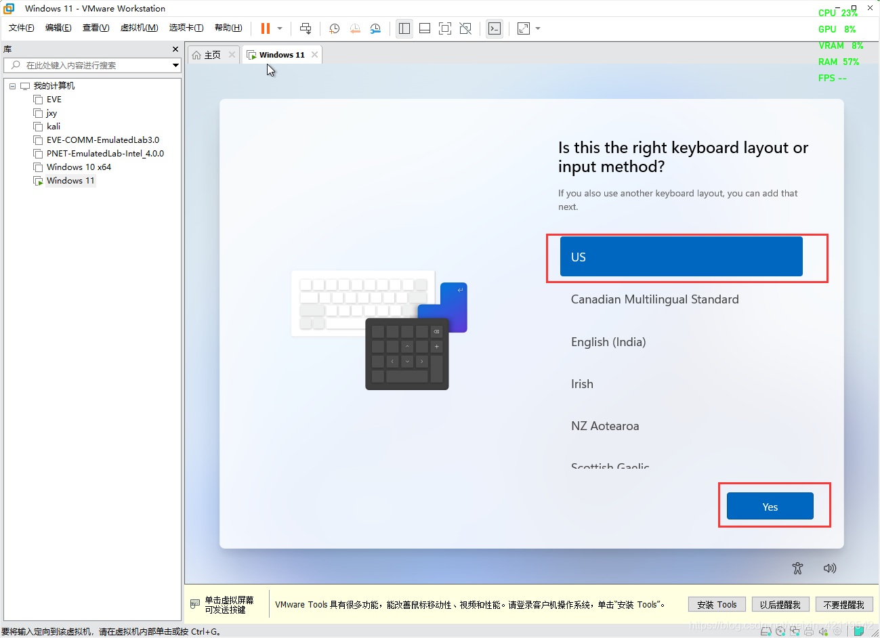This screenshot has height=638, width=880.
Task: Select the kali virtual machine
Action: [54, 127]
